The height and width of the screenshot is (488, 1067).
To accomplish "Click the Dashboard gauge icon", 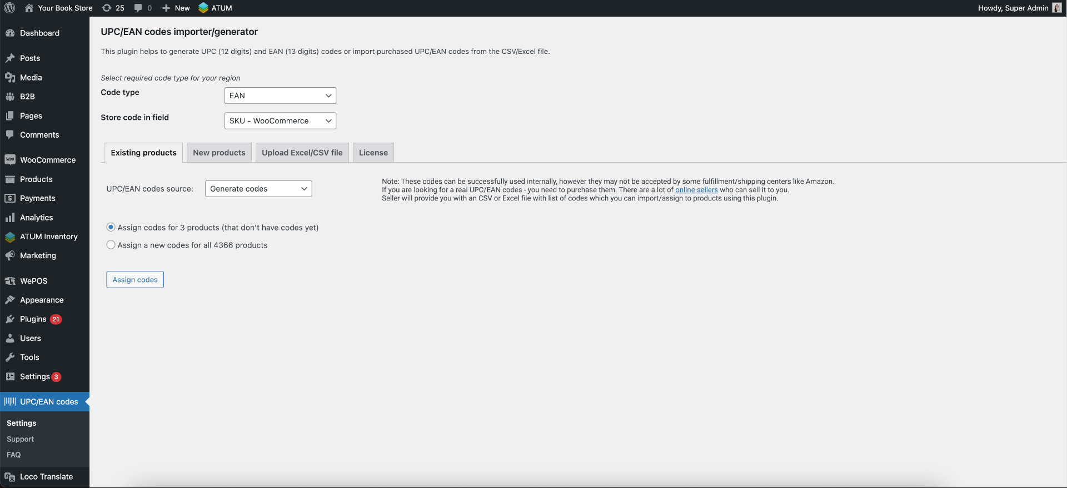I will [10, 33].
